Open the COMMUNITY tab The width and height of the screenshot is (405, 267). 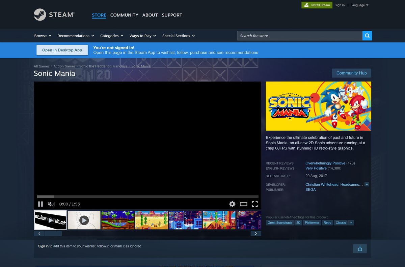coord(124,15)
